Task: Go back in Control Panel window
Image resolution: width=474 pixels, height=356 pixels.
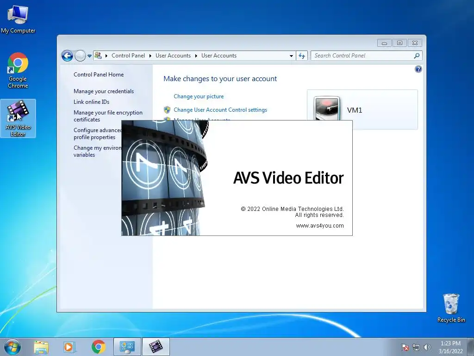Action: click(67, 56)
